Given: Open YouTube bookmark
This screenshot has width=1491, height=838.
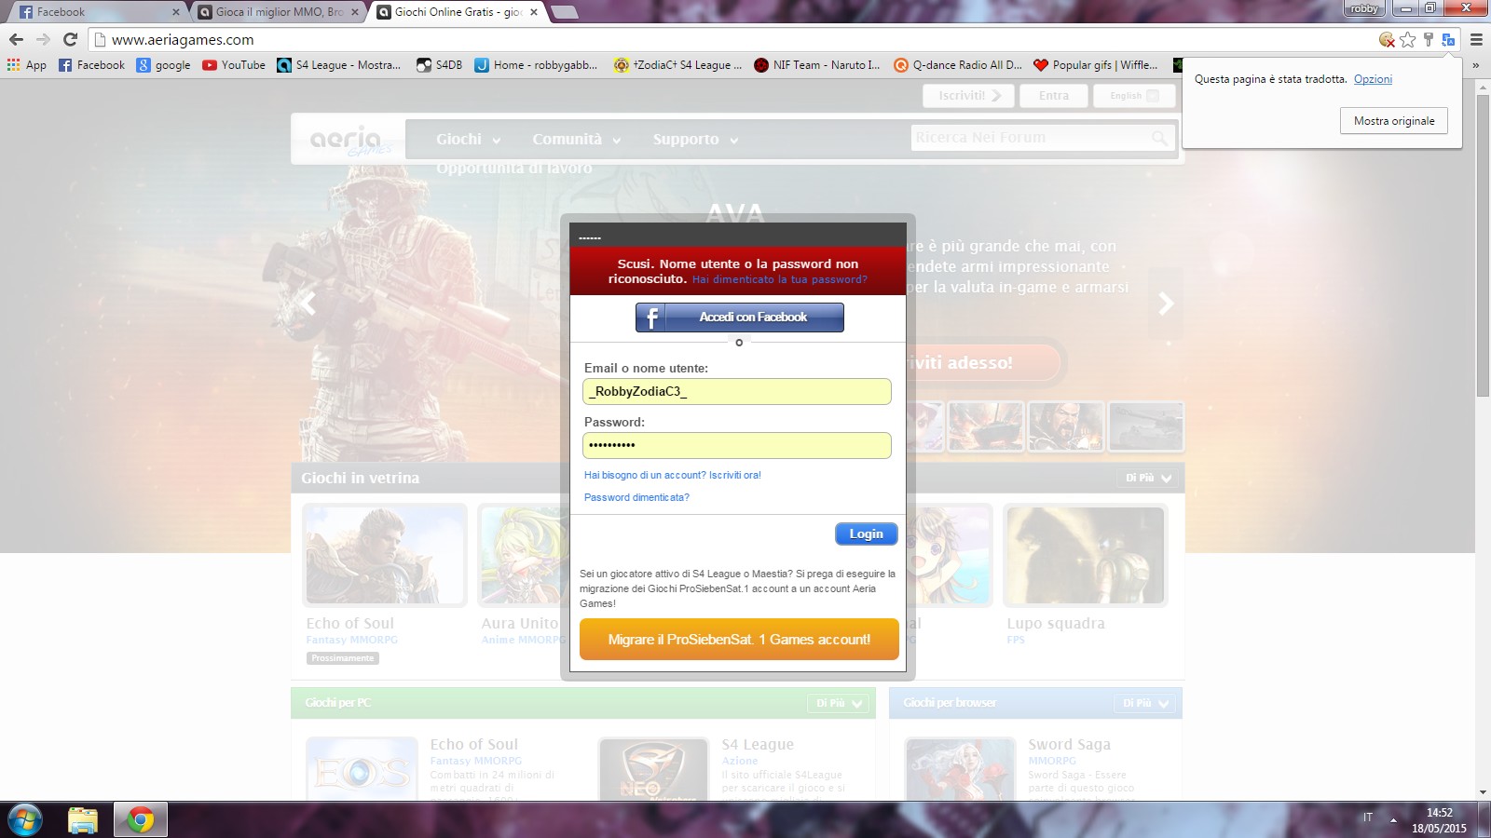Looking at the screenshot, I should (234, 65).
